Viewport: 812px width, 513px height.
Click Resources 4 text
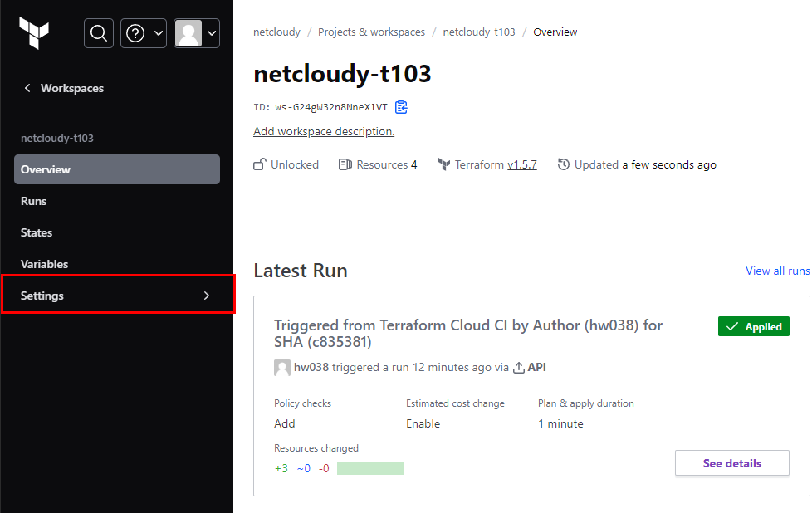387,164
